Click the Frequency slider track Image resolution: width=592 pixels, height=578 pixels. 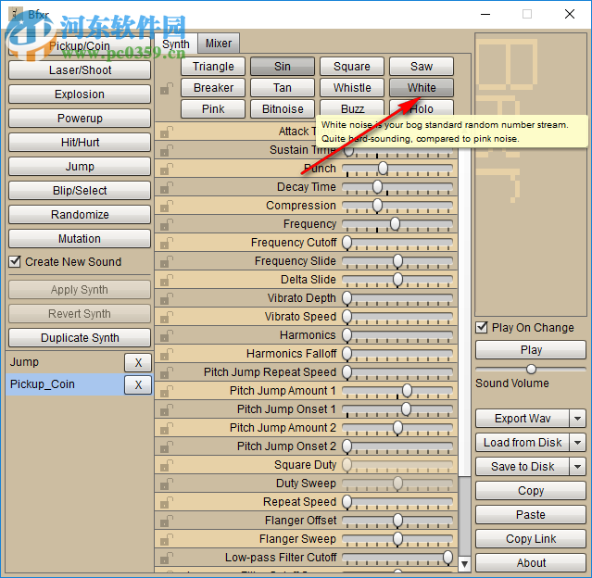[397, 224]
